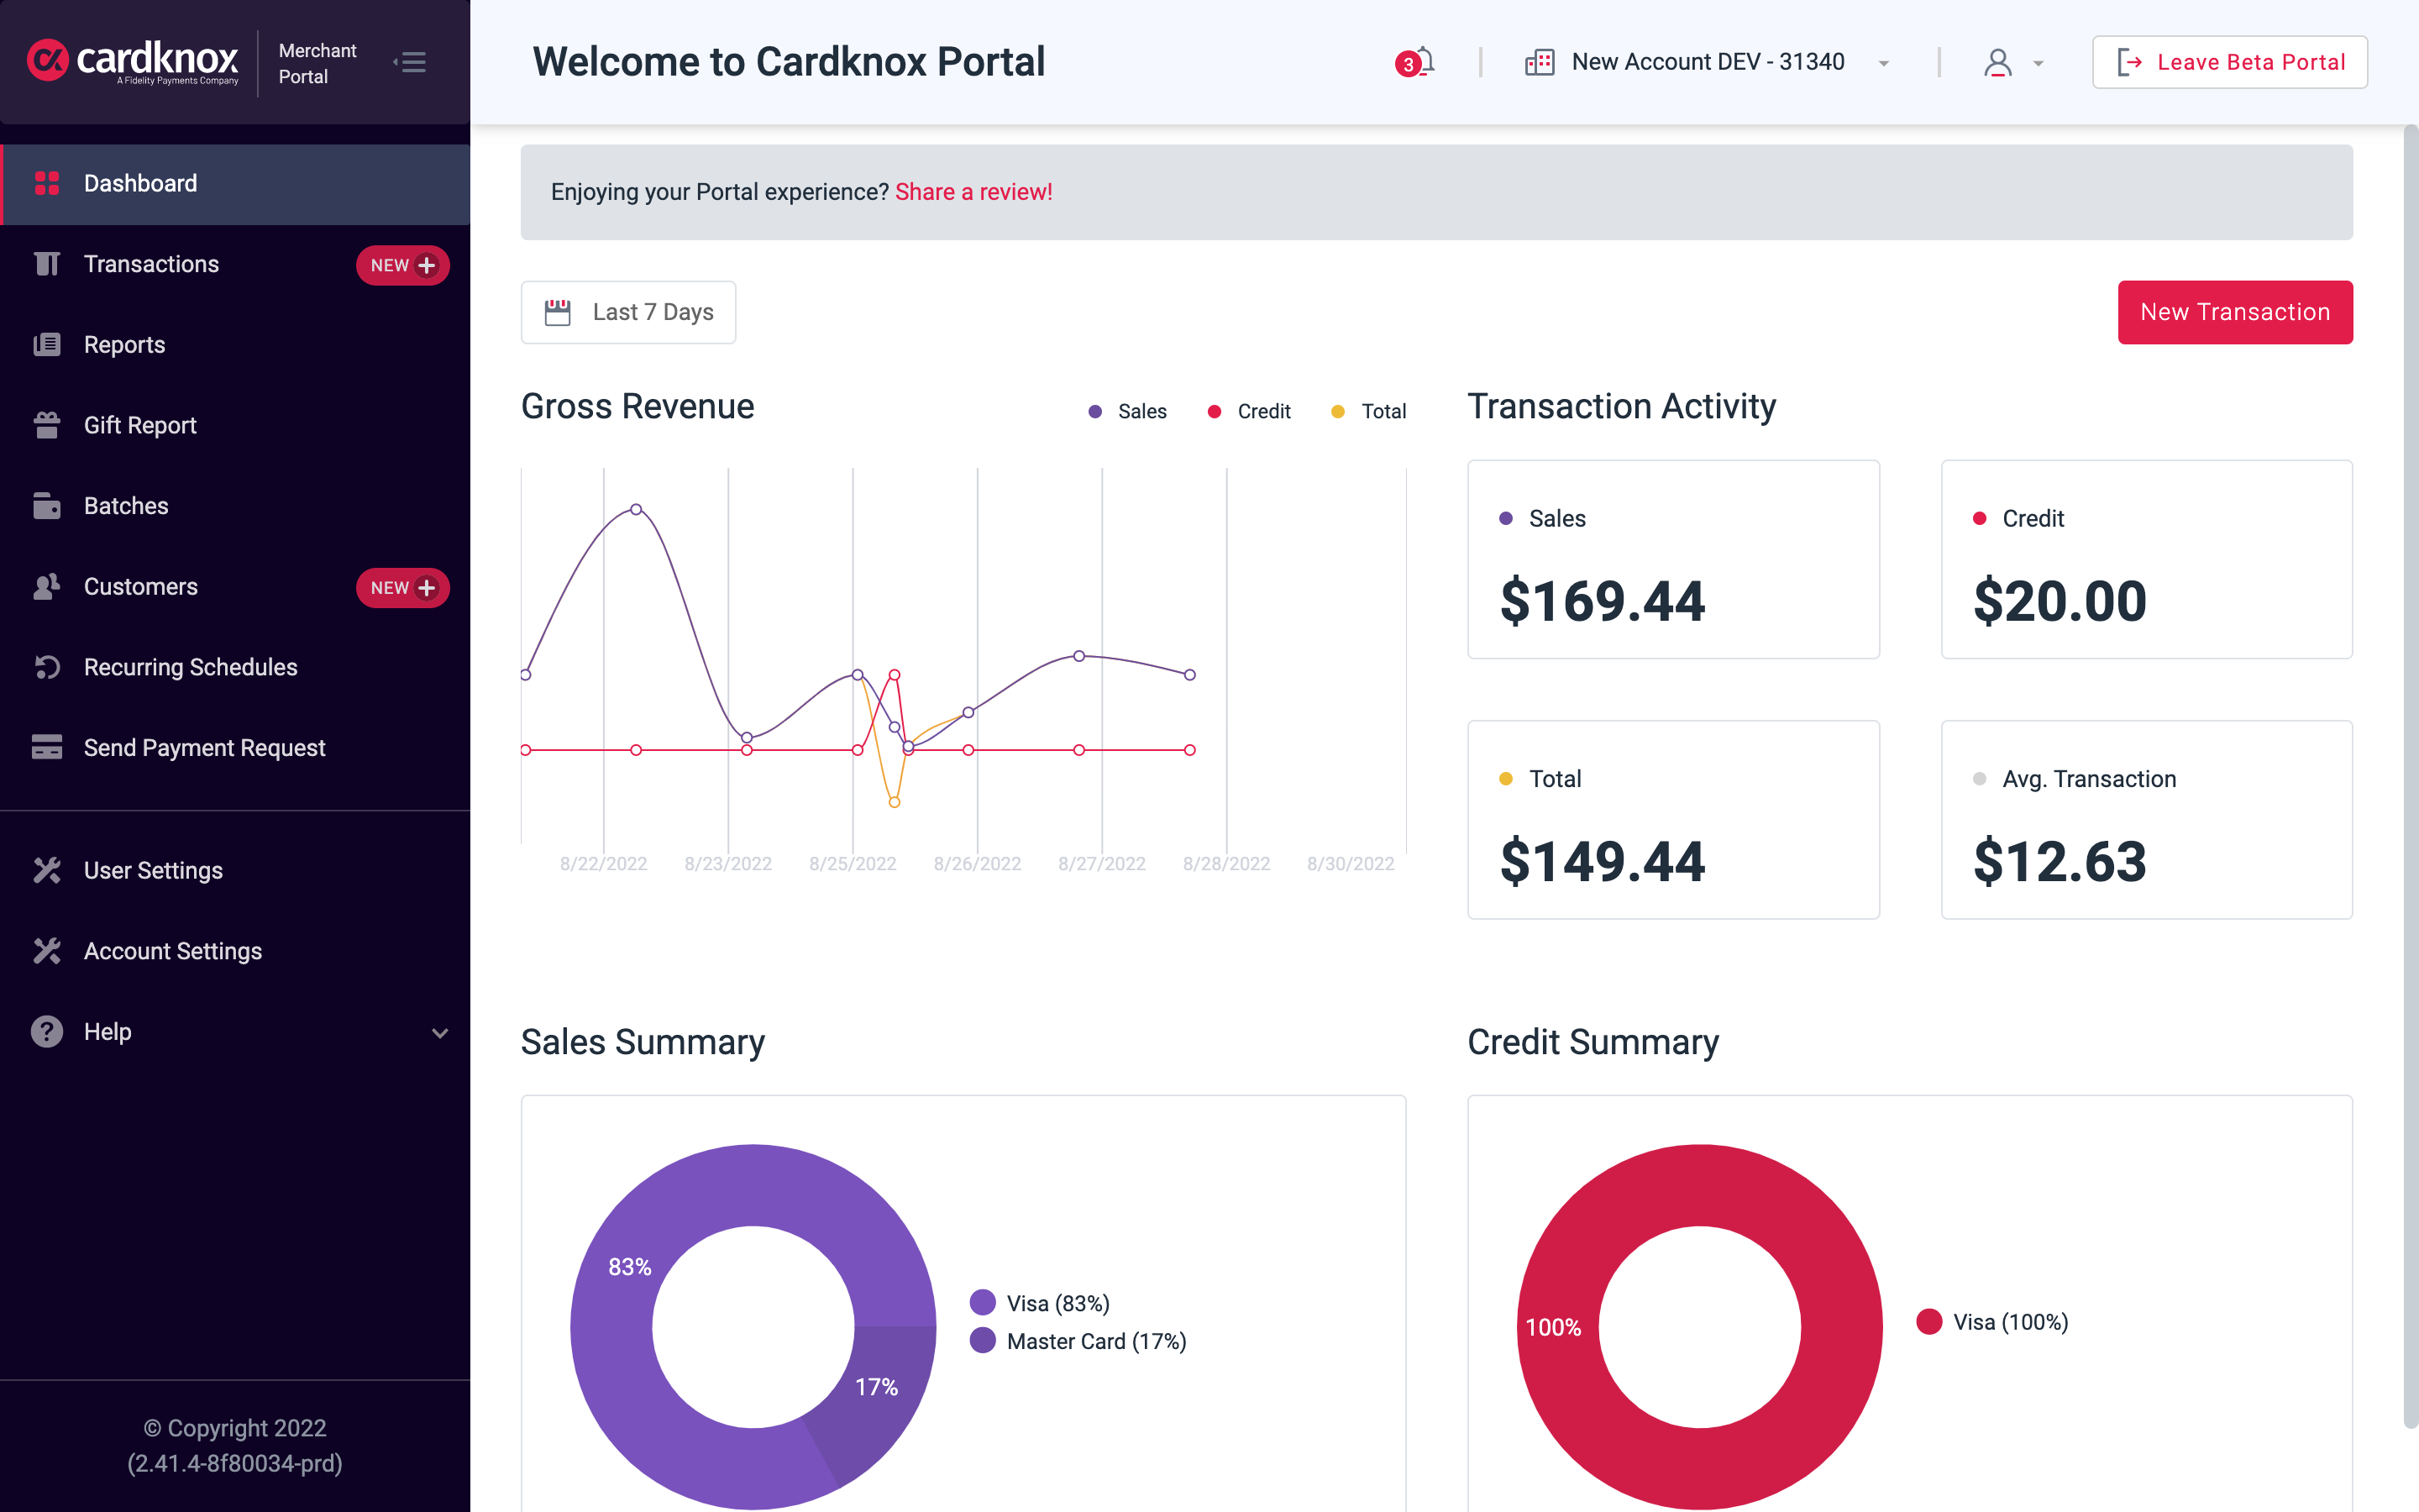Toggle the Total series visibility in the chart legend
2419x1512 pixels.
(1368, 411)
